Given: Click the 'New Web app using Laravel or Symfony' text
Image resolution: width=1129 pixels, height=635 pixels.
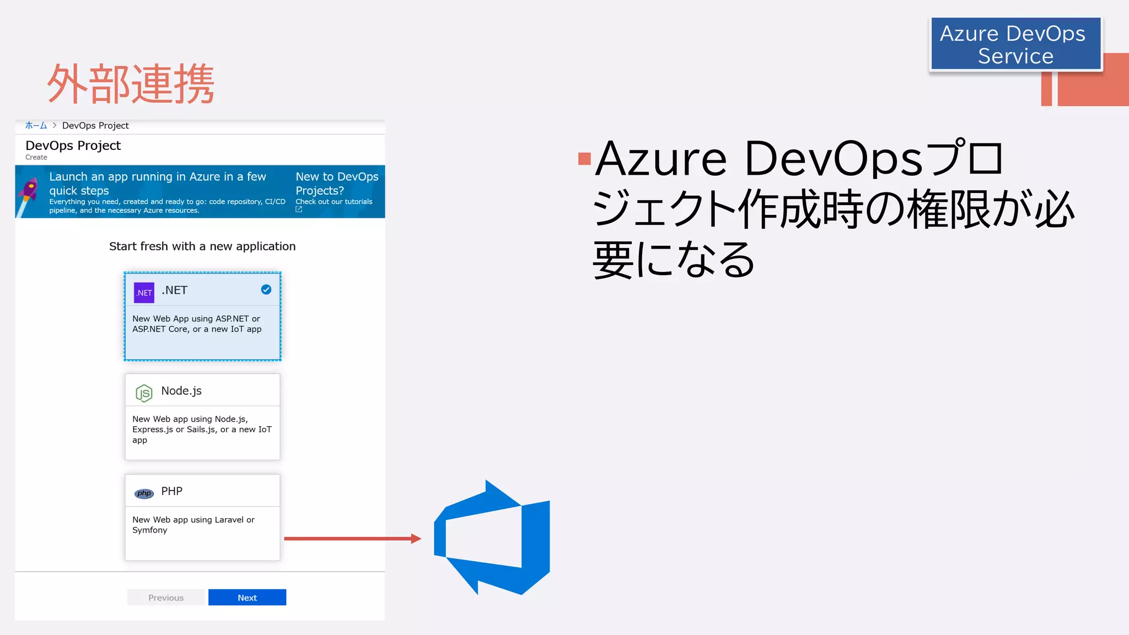Looking at the screenshot, I should pos(193,525).
